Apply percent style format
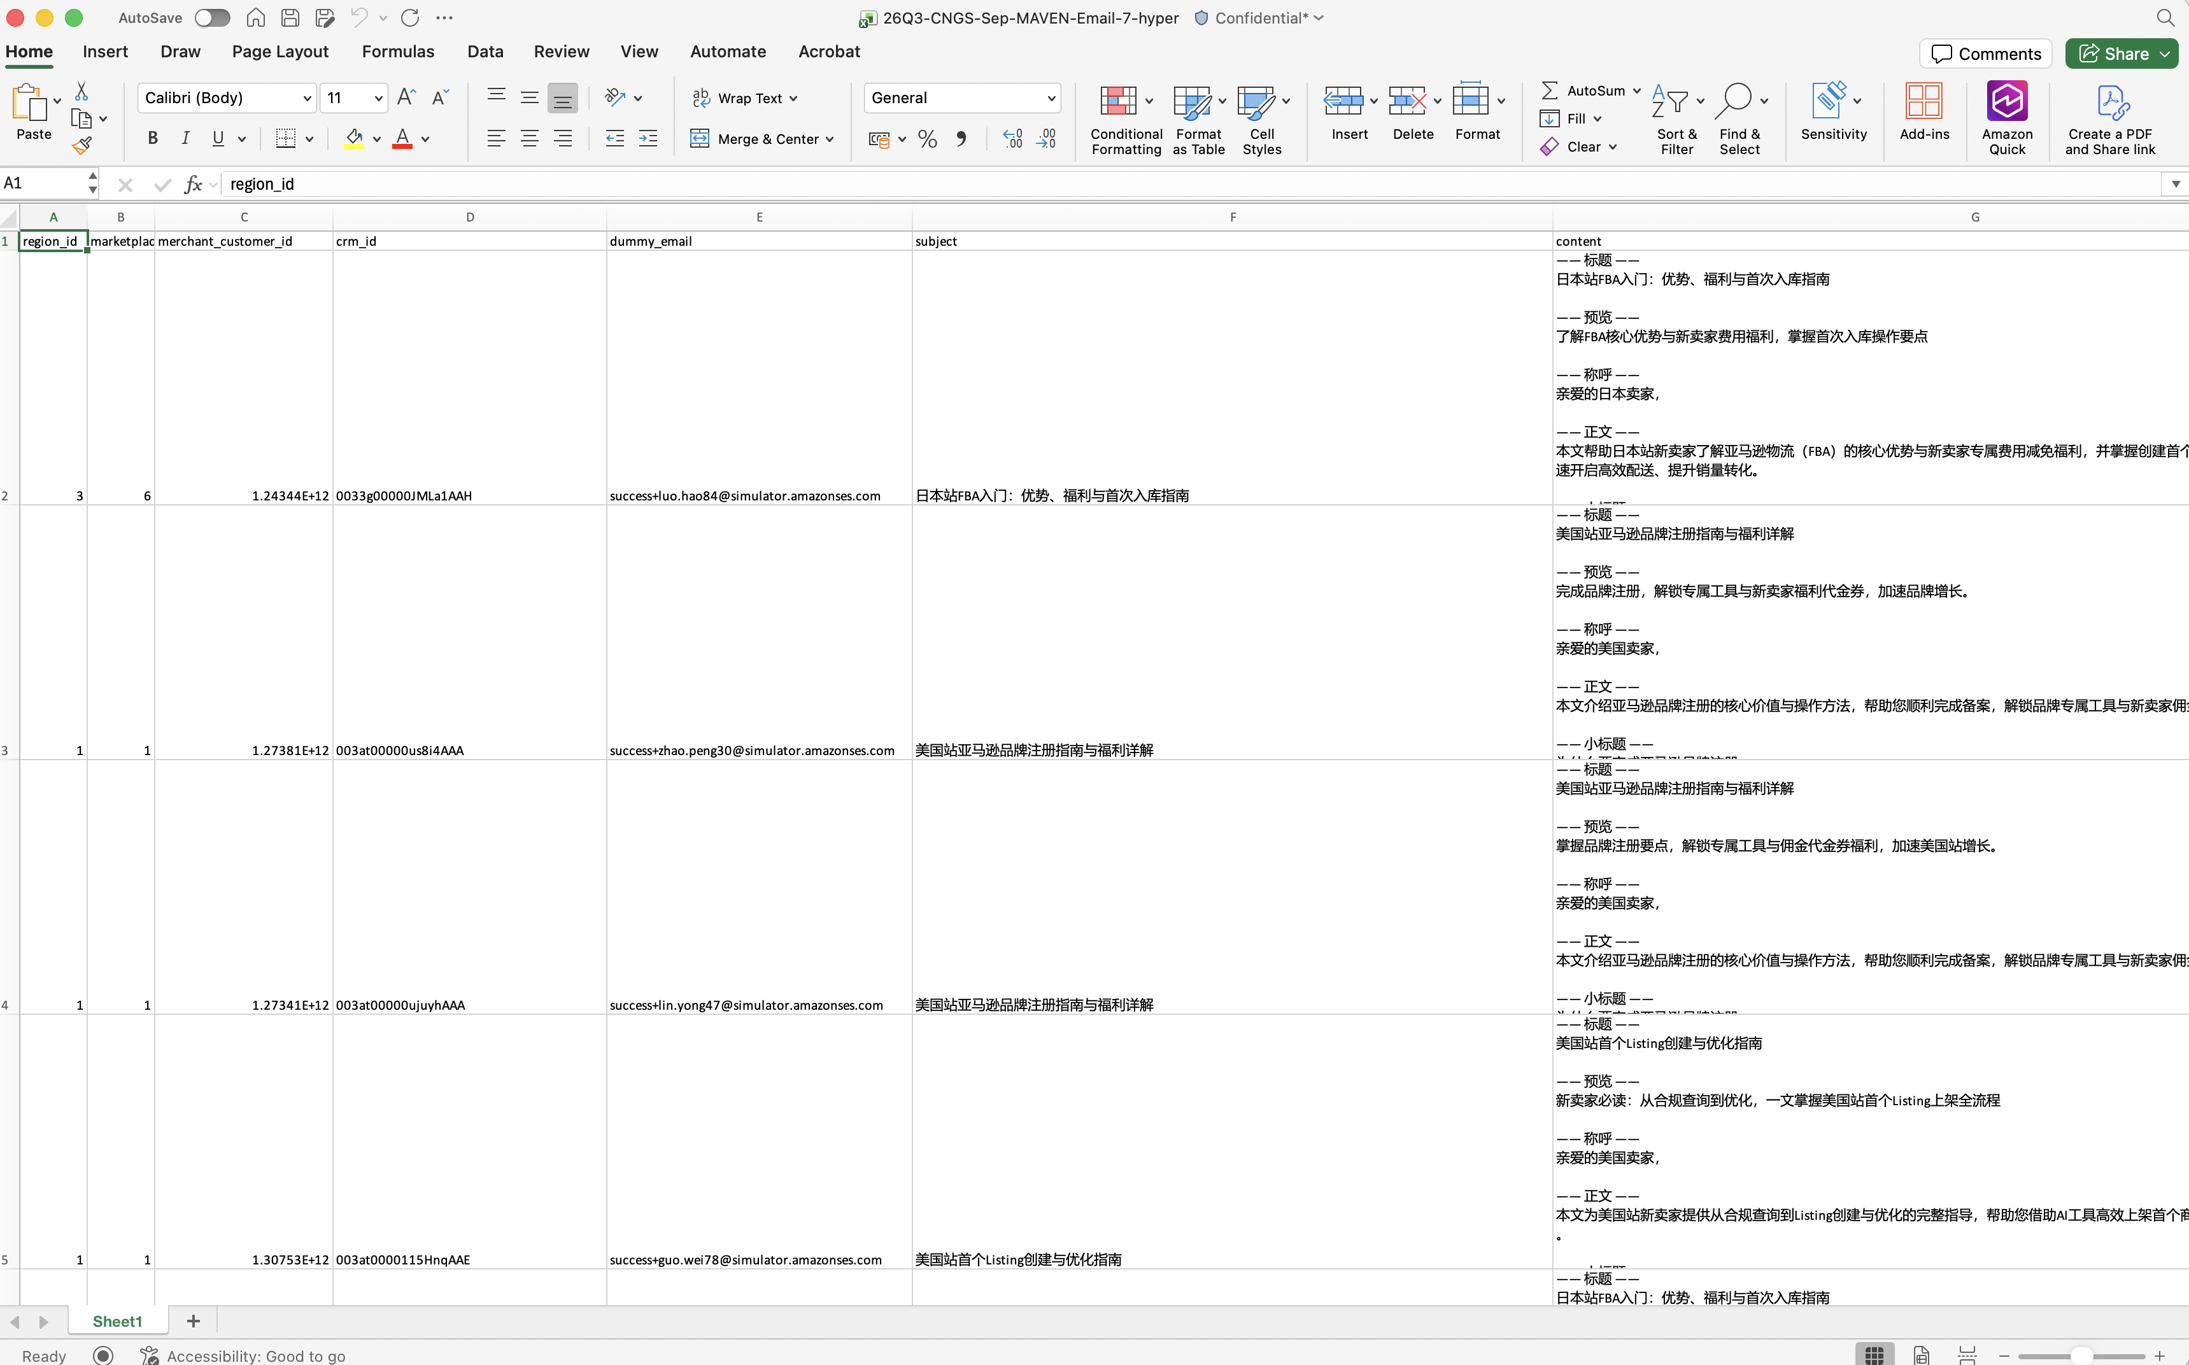Viewport: 2189px width, 1365px height. 927,138
